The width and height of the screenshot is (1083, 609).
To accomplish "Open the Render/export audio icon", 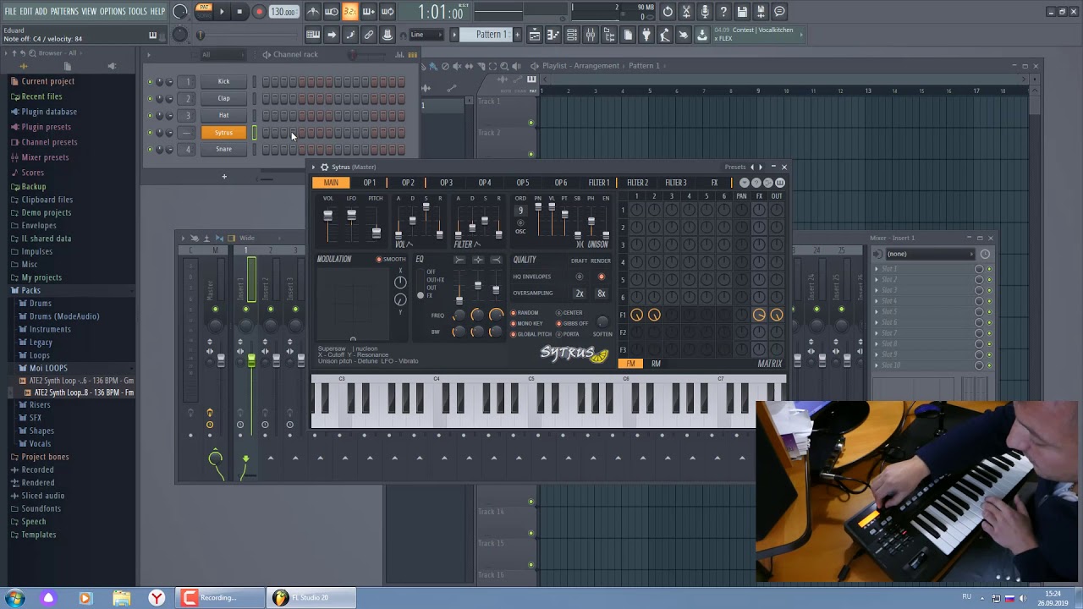I will 761,12.
